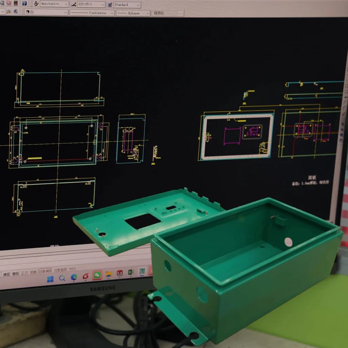Image resolution: width=348 pixels, height=348 pixels.
Task: Open the AutoCAD help question mark icon
Action: [24, 3]
